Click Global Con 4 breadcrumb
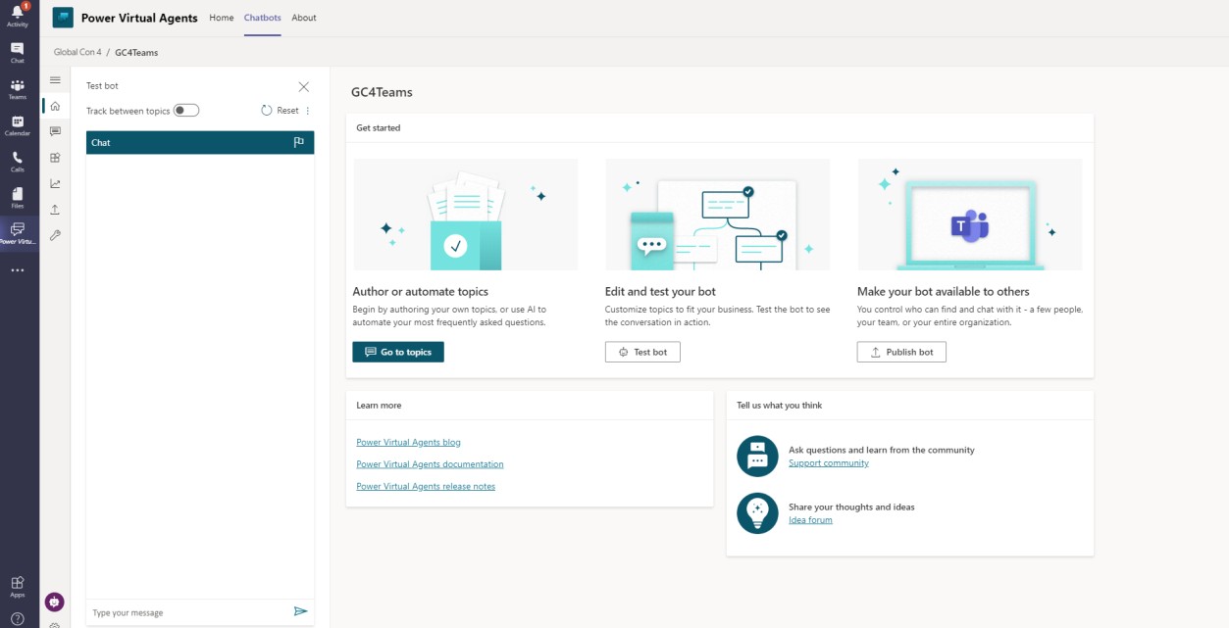 pyautogui.click(x=77, y=52)
